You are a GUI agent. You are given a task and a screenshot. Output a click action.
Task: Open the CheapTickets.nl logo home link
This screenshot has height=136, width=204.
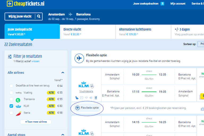click(25, 4)
